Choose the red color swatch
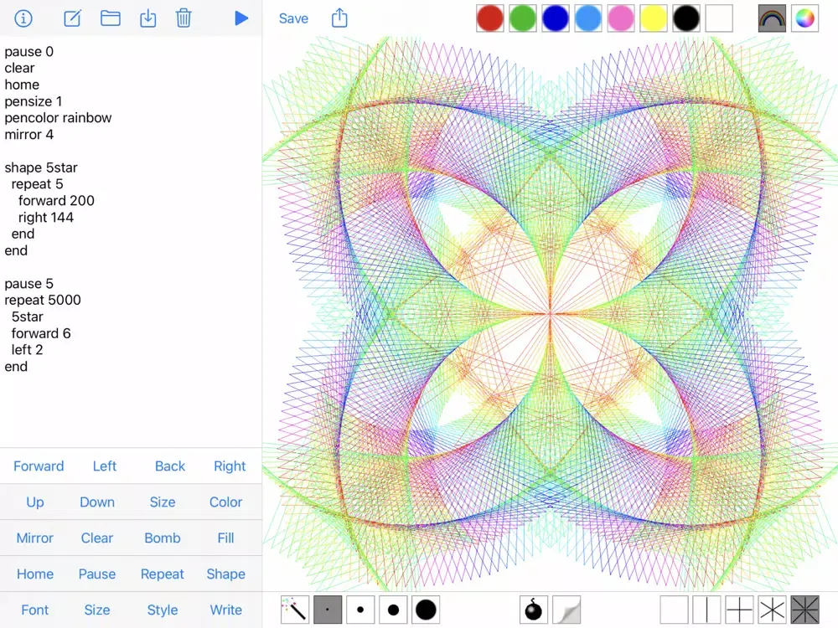This screenshot has width=838, height=628. point(490,18)
